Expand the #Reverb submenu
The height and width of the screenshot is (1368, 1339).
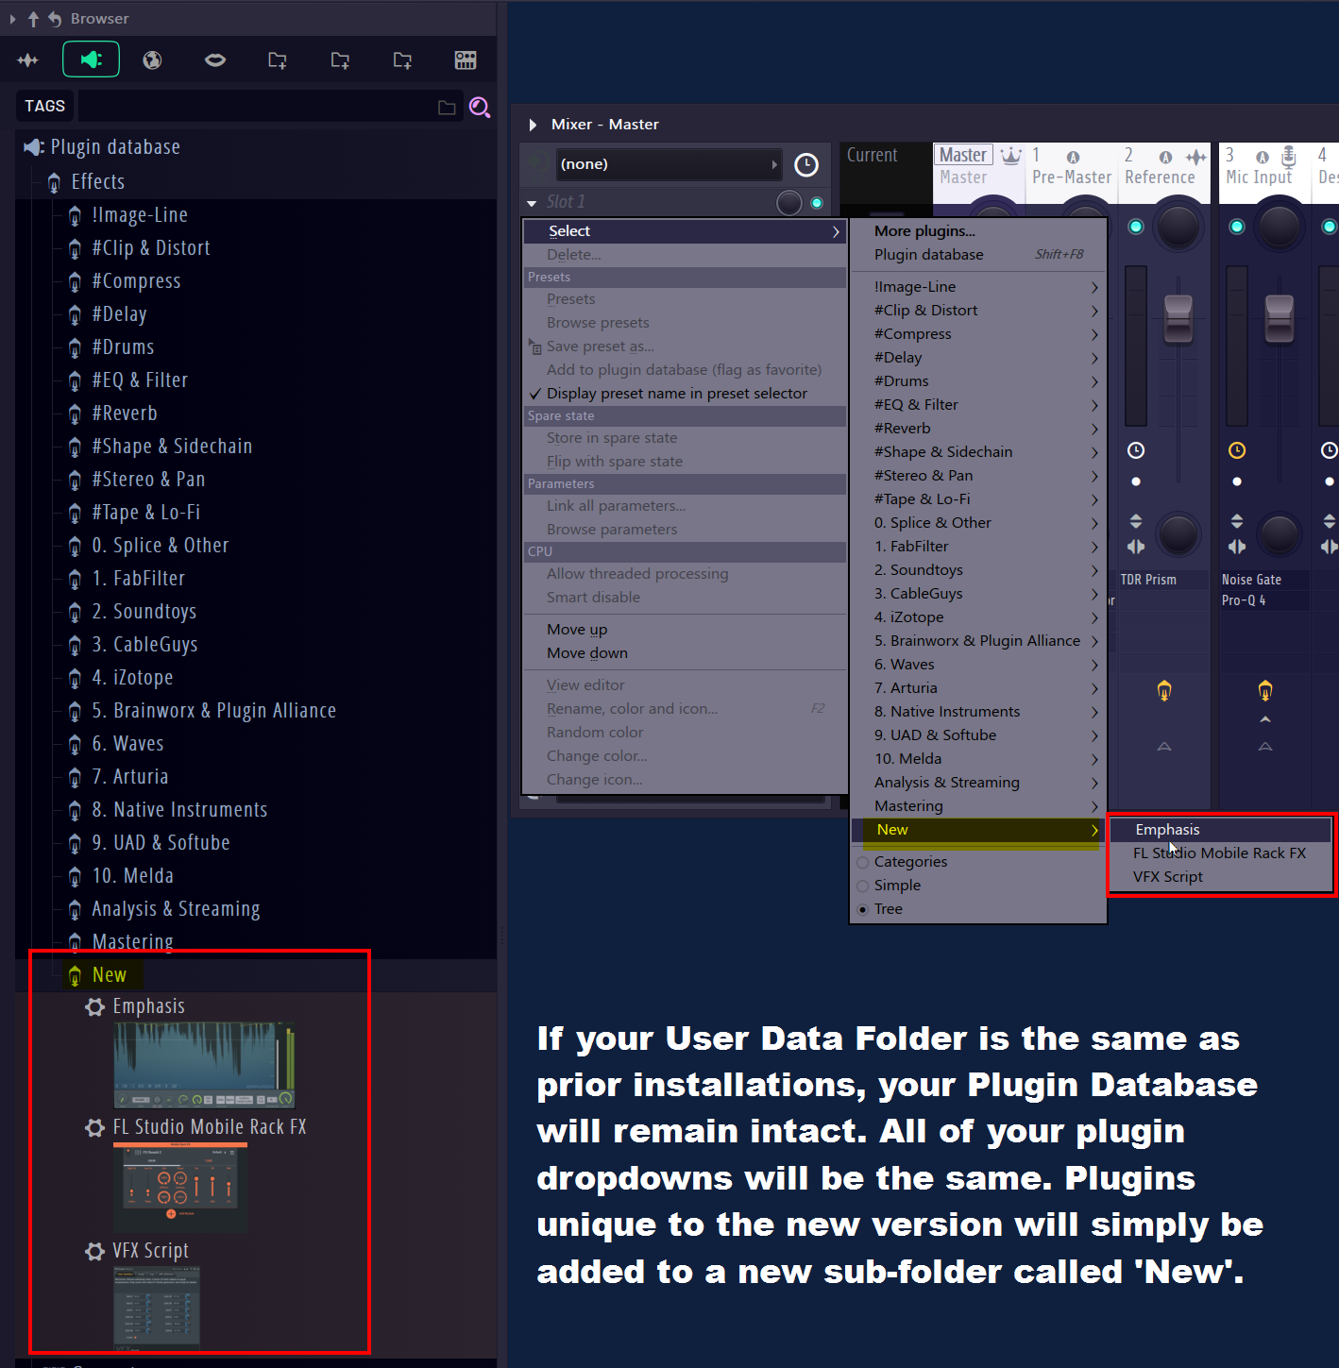978,429
